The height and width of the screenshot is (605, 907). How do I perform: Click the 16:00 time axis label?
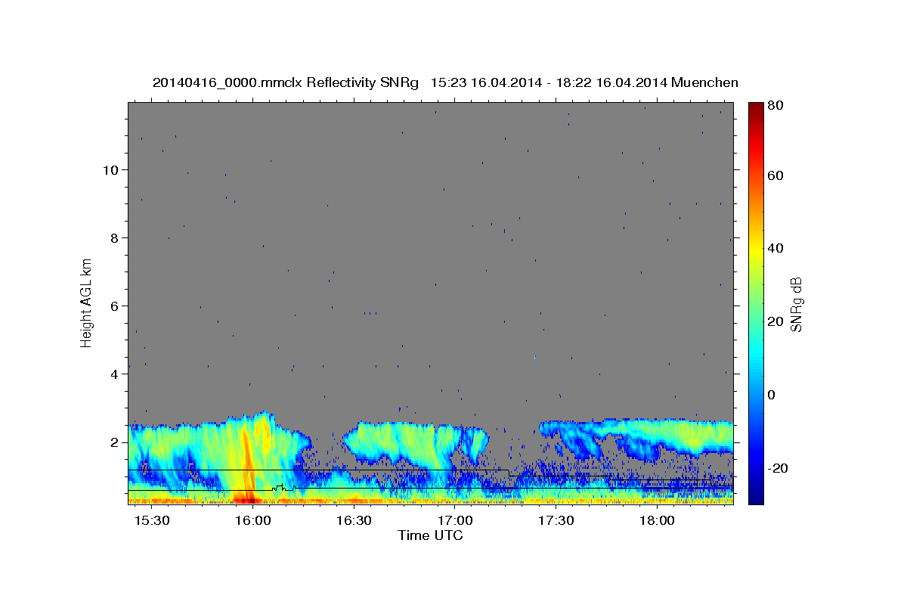(252, 521)
